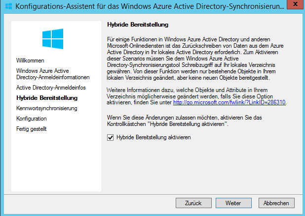Click the bold Hybride Bereitstellung page heading
The width and height of the screenshot is (305, 216).
point(138,24)
